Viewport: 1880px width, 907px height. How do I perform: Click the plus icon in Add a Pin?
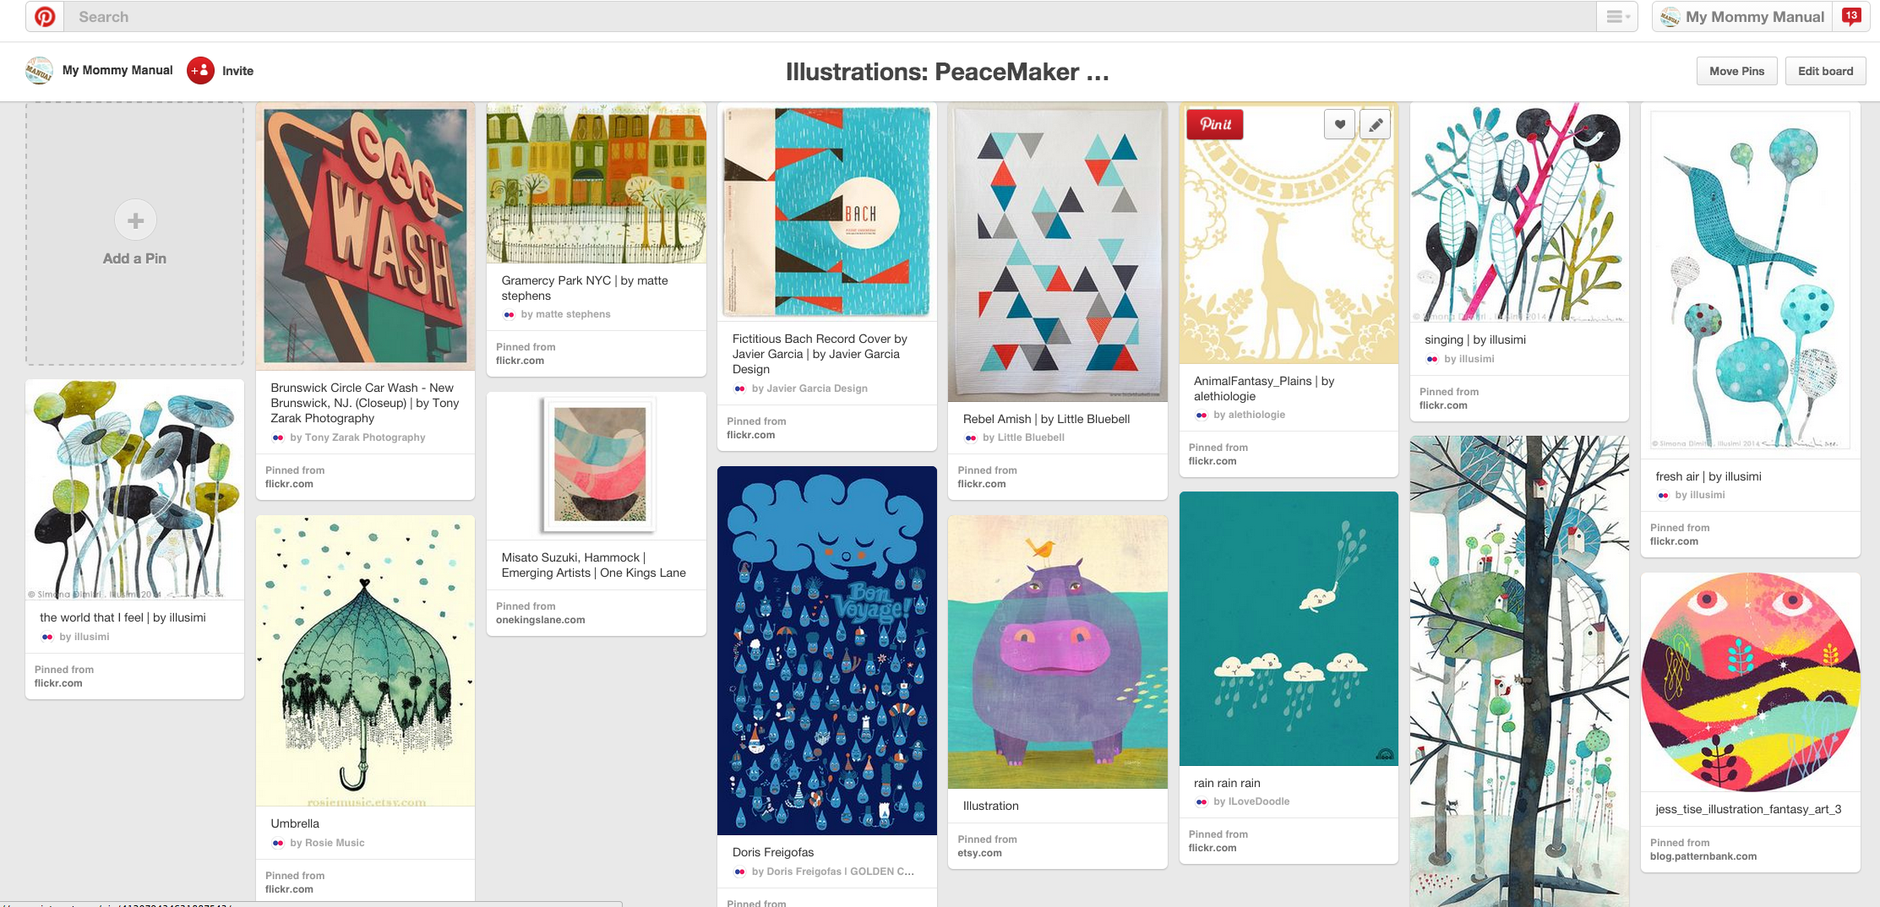[x=135, y=220]
